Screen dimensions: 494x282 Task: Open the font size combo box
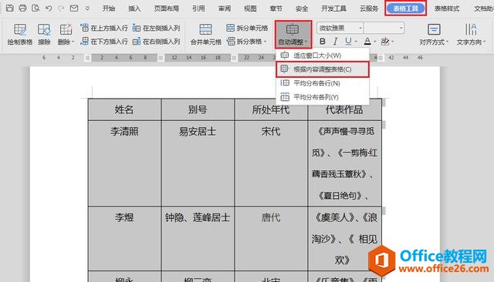(x=384, y=28)
